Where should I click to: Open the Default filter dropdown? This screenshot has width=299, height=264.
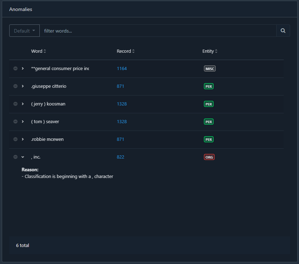pos(24,31)
